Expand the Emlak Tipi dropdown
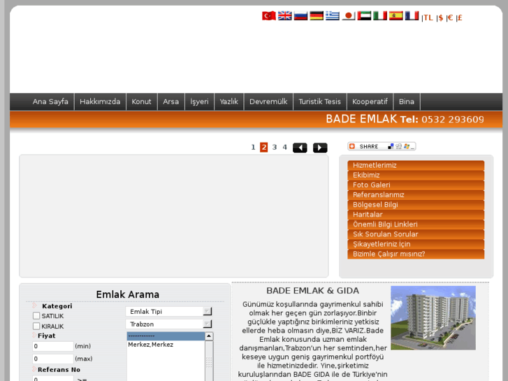The image size is (508, 381). (x=169, y=312)
